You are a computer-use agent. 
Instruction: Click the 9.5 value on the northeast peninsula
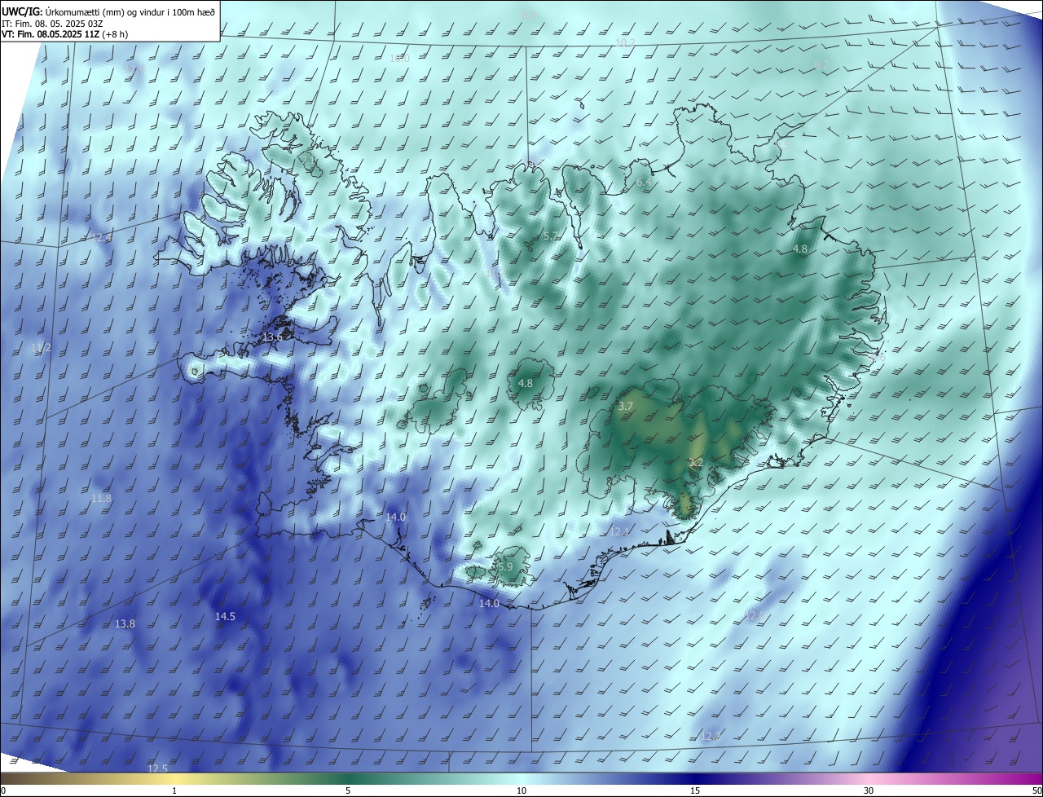[x=783, y=145]
